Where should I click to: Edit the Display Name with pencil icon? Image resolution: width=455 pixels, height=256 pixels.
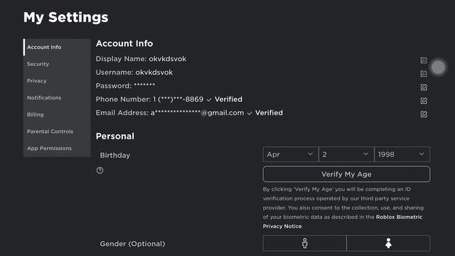(424, 60)
